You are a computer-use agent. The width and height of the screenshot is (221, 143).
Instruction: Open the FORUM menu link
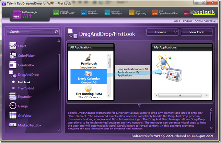pos(187,21)
